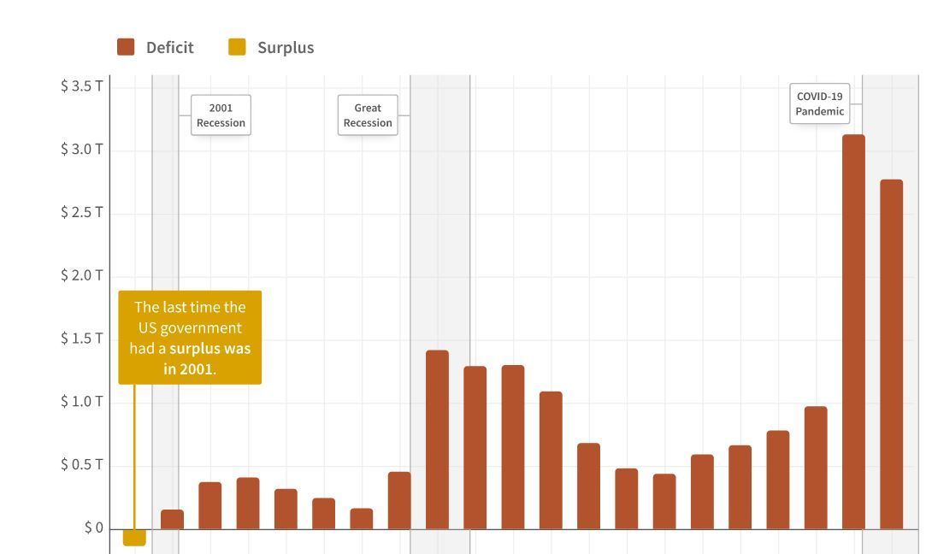Select the 2001 Recession annotation label

tap(221, 115)
